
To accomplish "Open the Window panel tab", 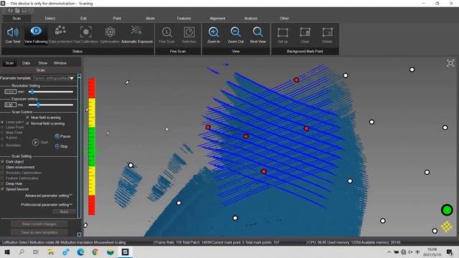I will pos(60,63).
